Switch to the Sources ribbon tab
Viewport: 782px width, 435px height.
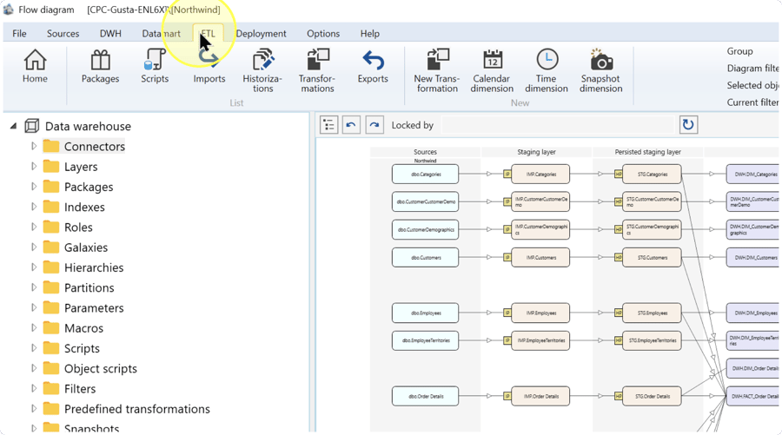tap(63, 33)
